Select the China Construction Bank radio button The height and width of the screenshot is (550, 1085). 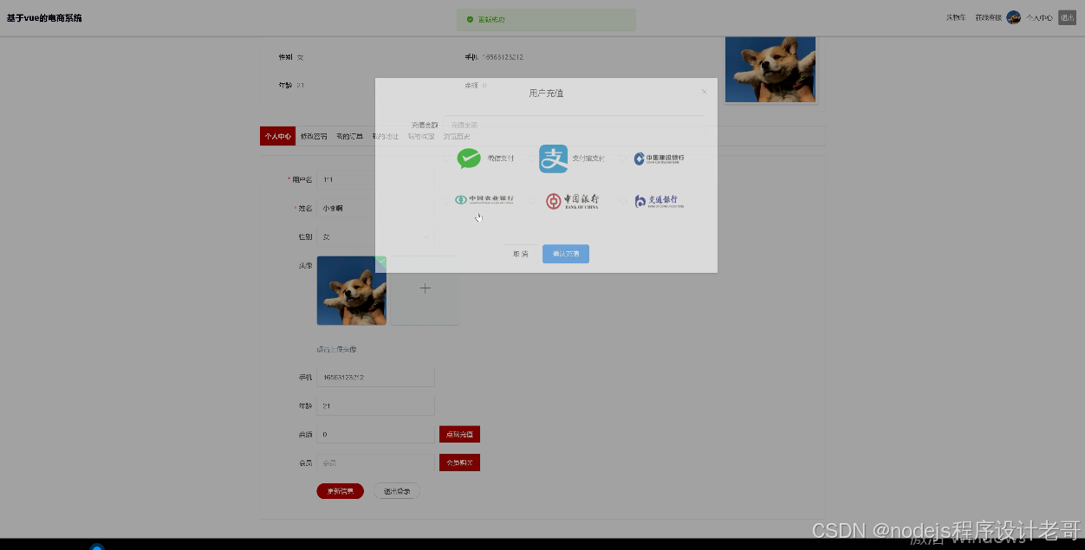pos(623,159)
